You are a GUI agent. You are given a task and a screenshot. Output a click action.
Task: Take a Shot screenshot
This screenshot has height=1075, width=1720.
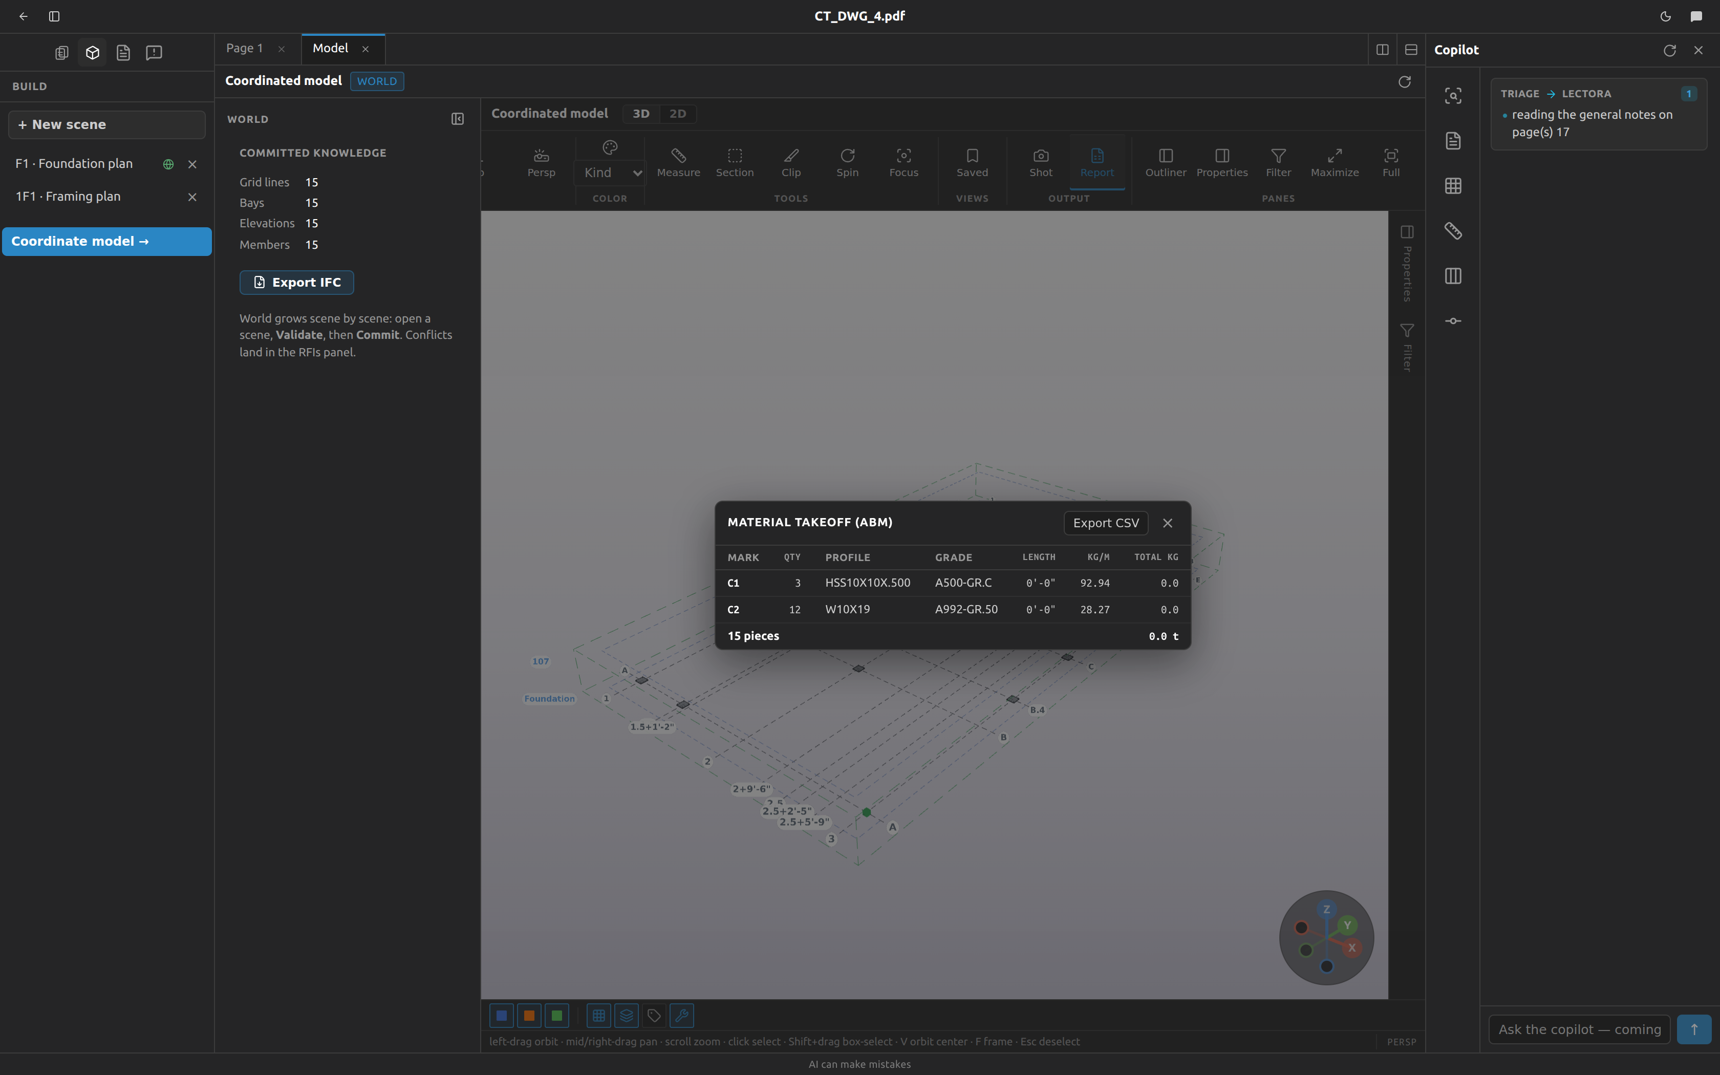tap(1041, 162)
